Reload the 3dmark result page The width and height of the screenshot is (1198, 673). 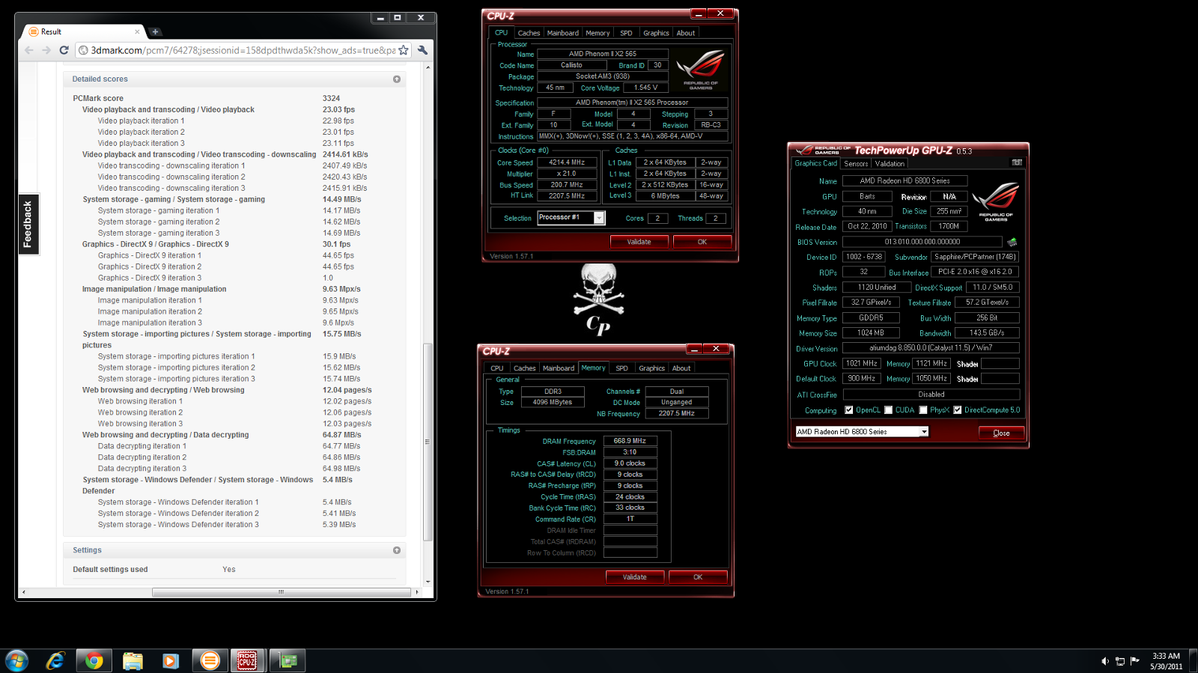(64, 50)
